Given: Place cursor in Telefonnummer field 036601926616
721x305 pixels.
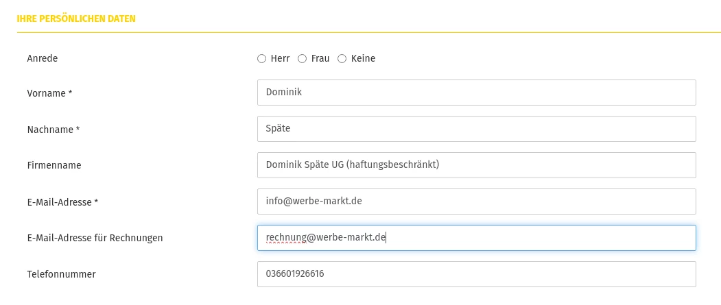Looking at the screenshot, I should [x=476, y=274].
